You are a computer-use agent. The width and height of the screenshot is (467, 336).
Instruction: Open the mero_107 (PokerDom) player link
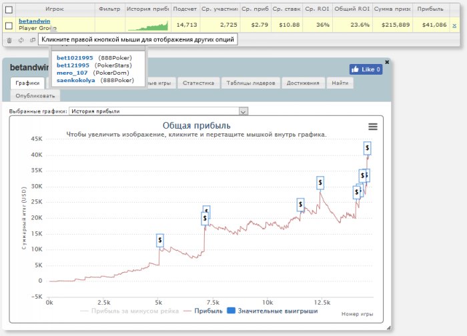(72, 73)
